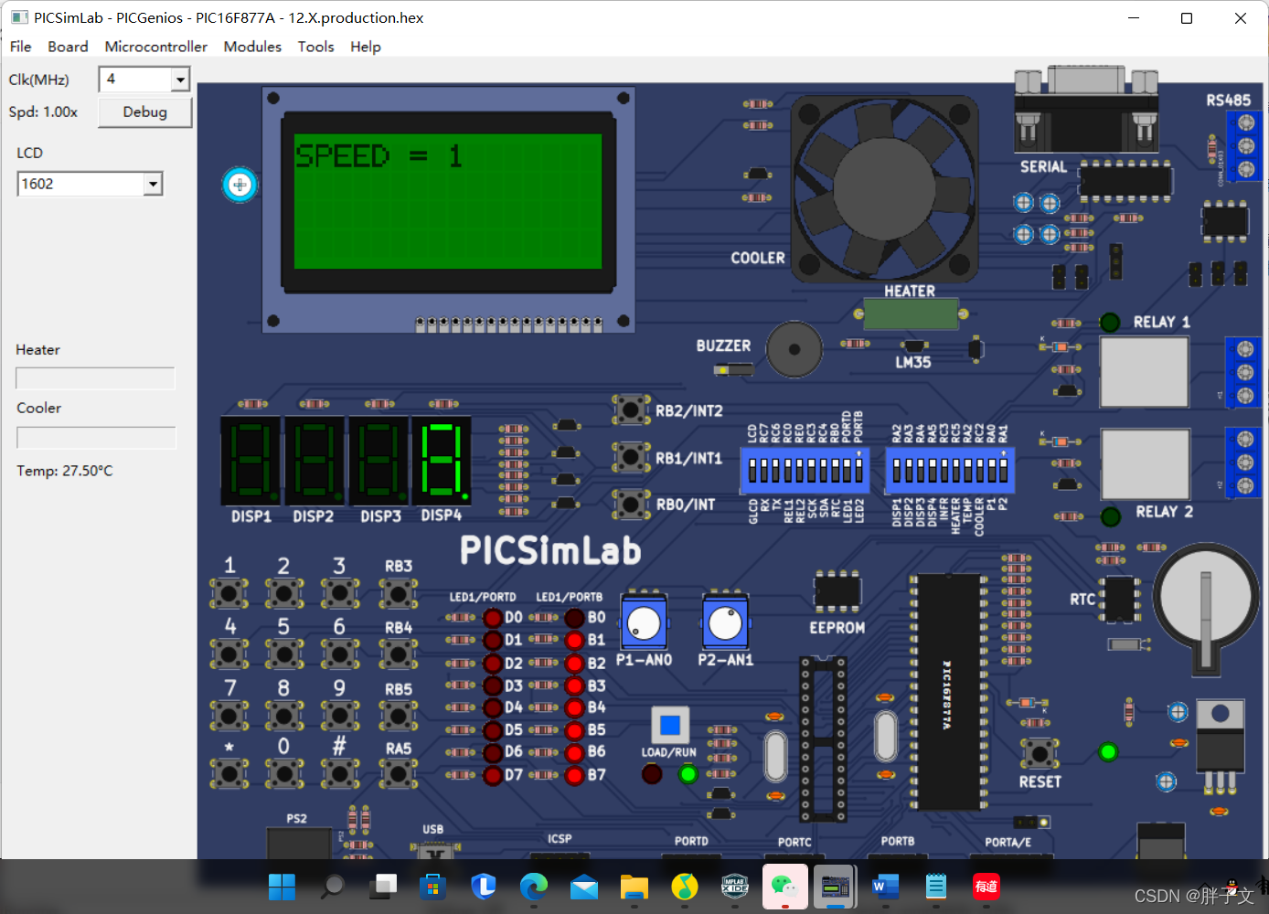Toggle the TX DIP switch

(x=775, y=471)
